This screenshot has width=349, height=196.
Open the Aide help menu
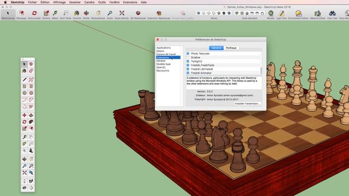point(144,2)
